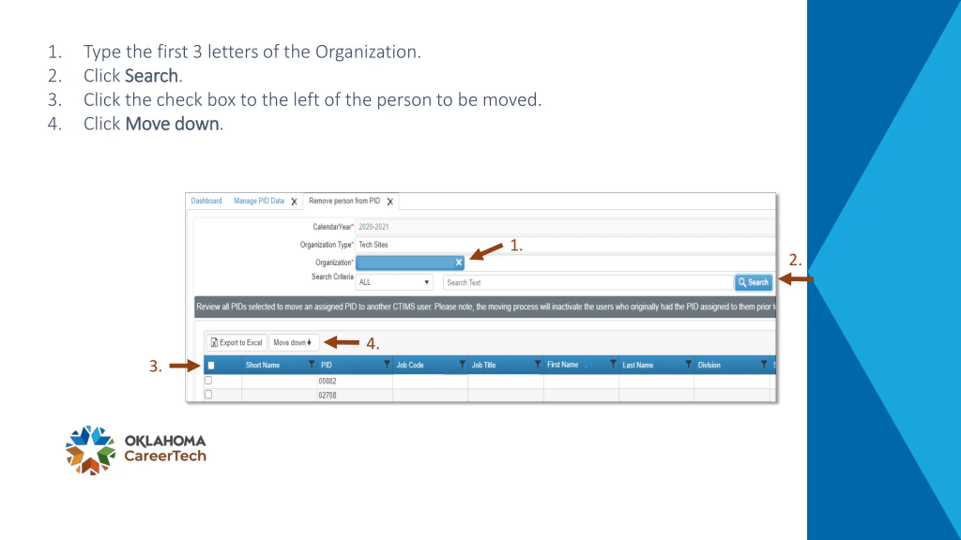961x540 pixels.
Task: Open the PID column filter icon
Action: point(387,364)
